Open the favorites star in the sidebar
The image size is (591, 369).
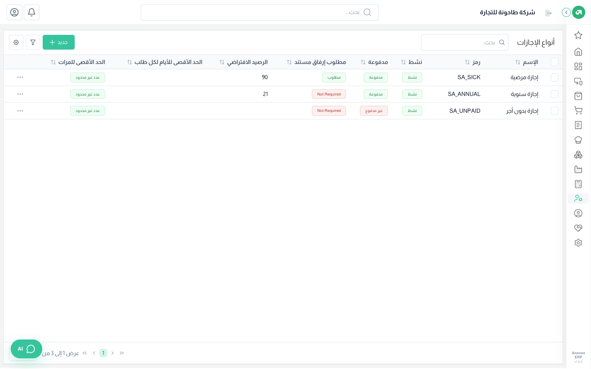tap(578, 35)
